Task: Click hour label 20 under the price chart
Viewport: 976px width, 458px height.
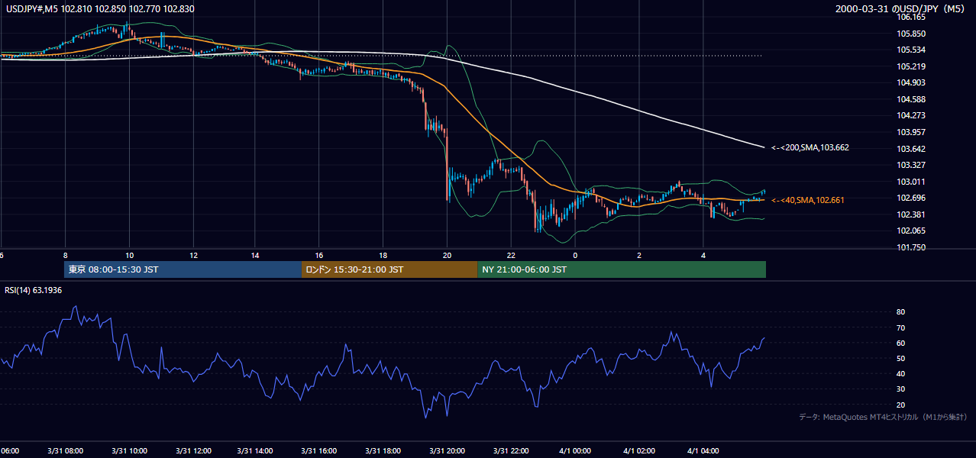Action: coord(448,256)
